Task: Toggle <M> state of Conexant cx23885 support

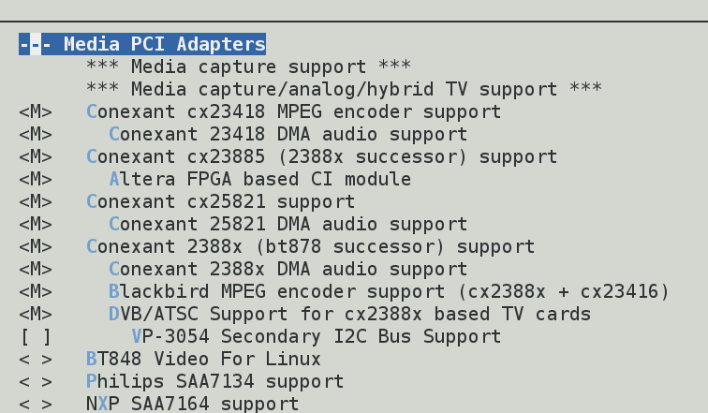Action: 36,157
